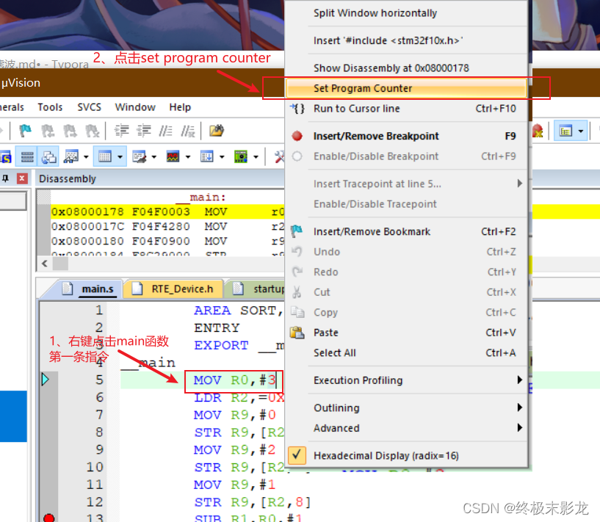
Task: Pin the left panel with pushpin icon
Action: [5, 178]
